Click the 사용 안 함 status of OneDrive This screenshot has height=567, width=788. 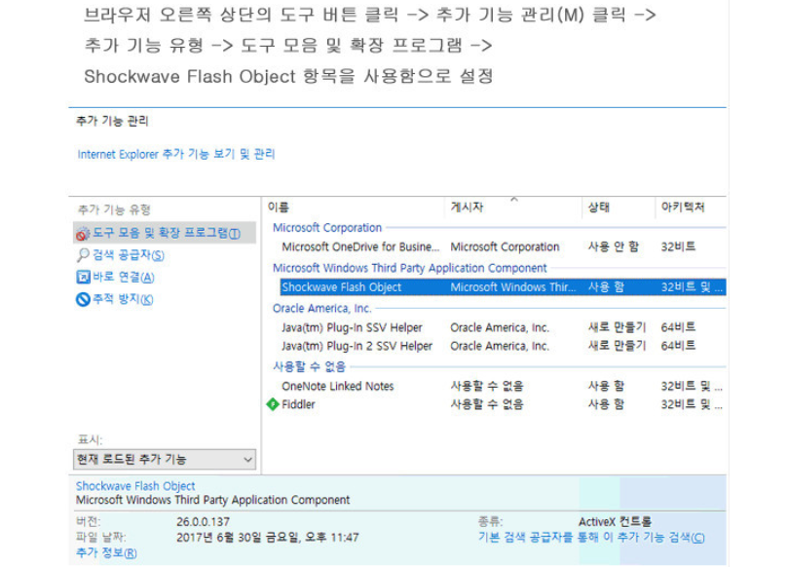pyautogui.click(x=613, y=246)
